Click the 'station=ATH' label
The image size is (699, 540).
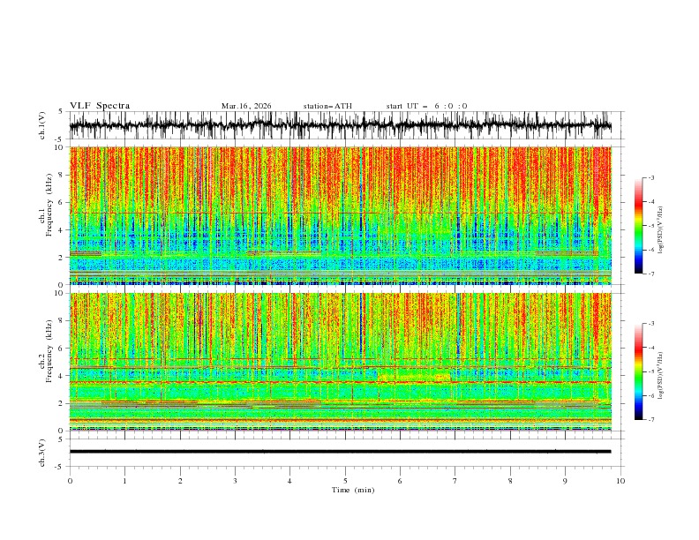click(x=327, y=106)
